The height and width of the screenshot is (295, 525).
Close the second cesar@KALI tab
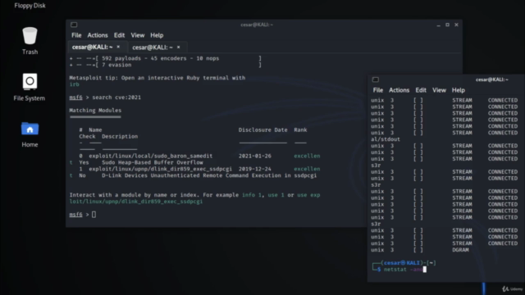coord(179,48)
